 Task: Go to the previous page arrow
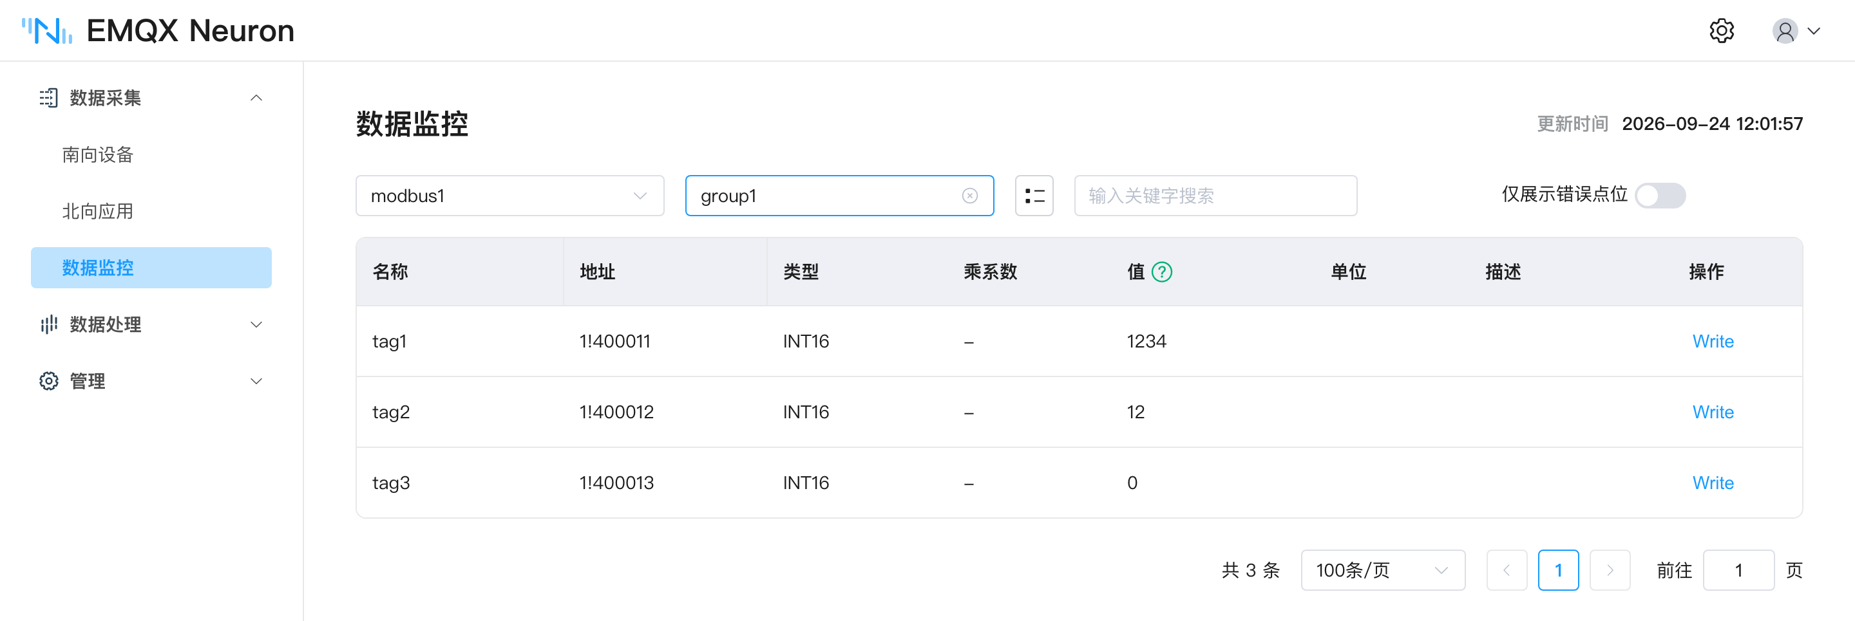click(x=1507, y=571)
